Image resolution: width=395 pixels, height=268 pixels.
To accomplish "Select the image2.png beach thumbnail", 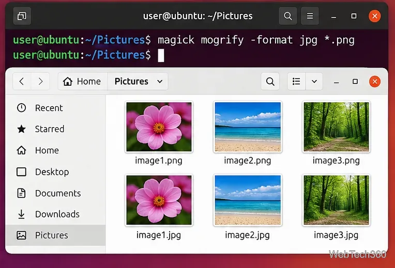I will (x=248, y=127).
